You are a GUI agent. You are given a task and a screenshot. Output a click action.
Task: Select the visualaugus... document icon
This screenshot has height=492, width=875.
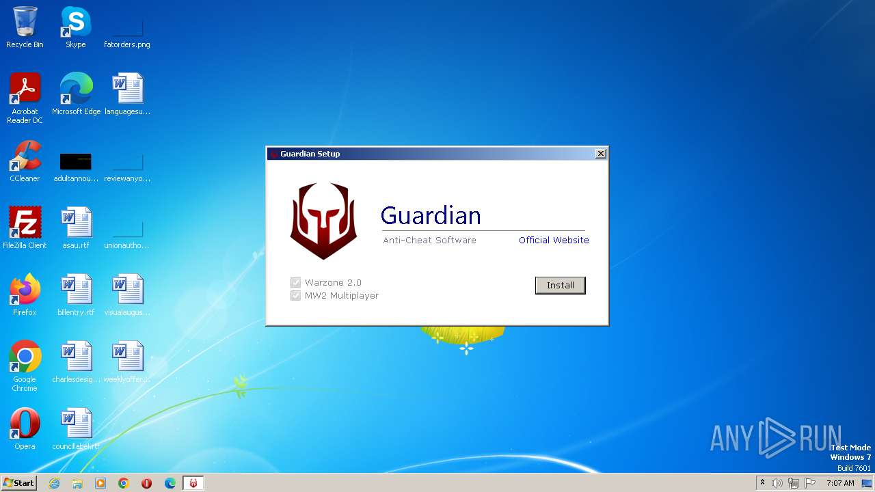(x=127, y=295)
